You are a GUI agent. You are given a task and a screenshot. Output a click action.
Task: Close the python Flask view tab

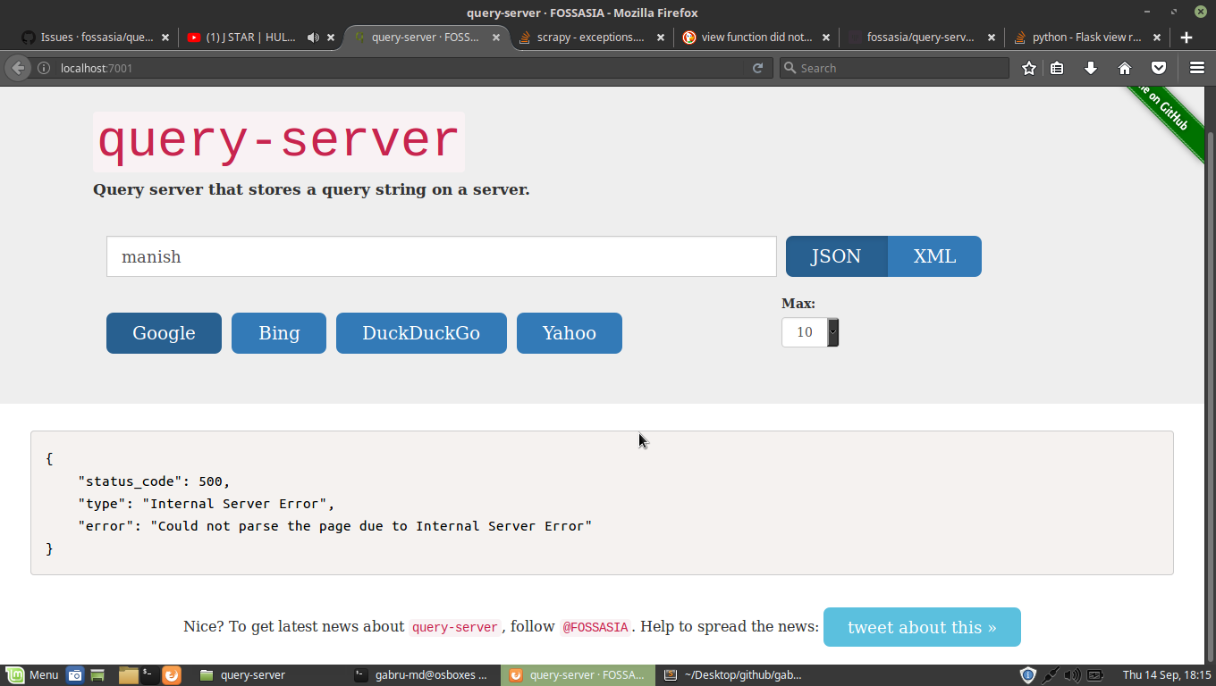tap(1157, 38)
